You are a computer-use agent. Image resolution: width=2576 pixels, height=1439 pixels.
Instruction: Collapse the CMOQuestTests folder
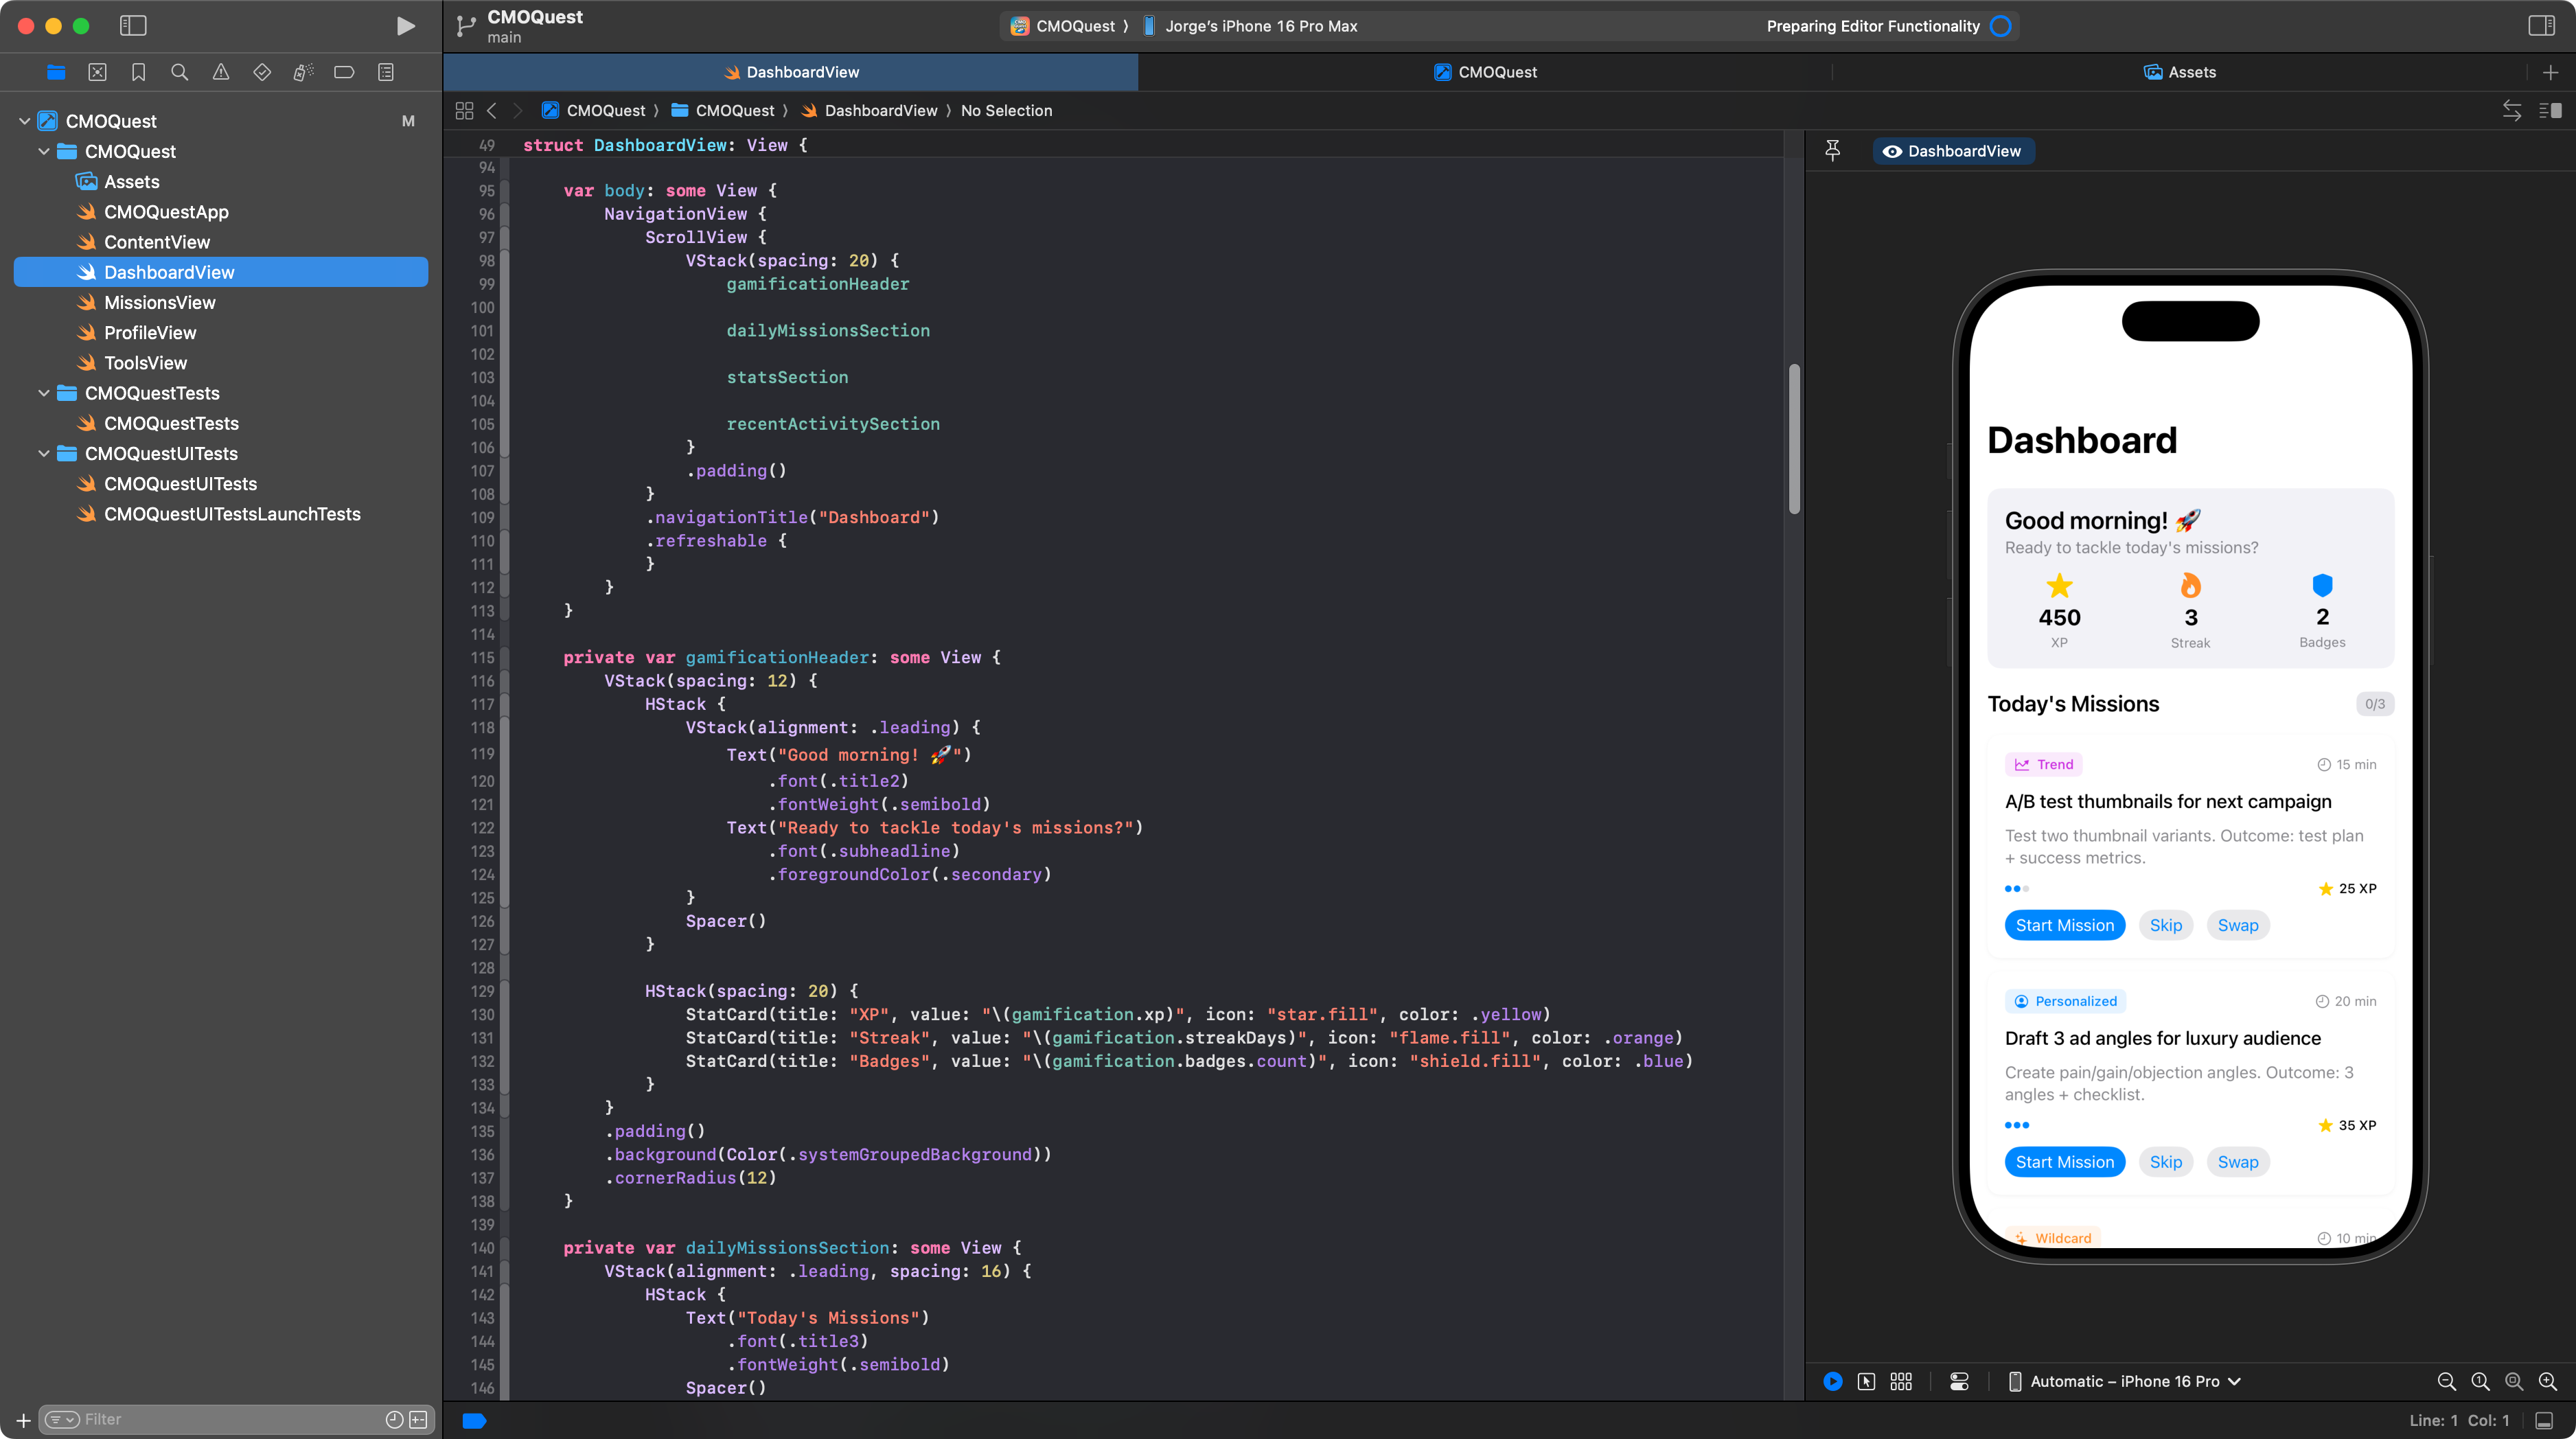tap(44, 393)
